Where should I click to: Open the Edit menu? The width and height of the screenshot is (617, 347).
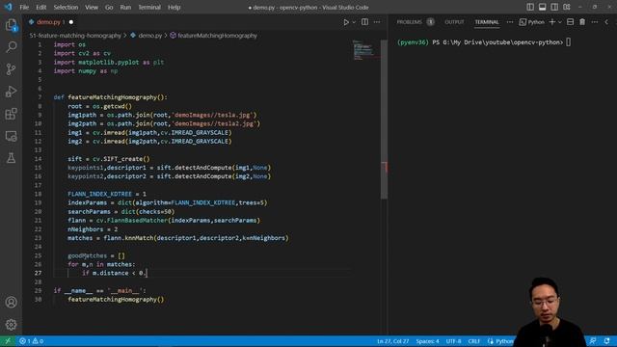point(40,7)
